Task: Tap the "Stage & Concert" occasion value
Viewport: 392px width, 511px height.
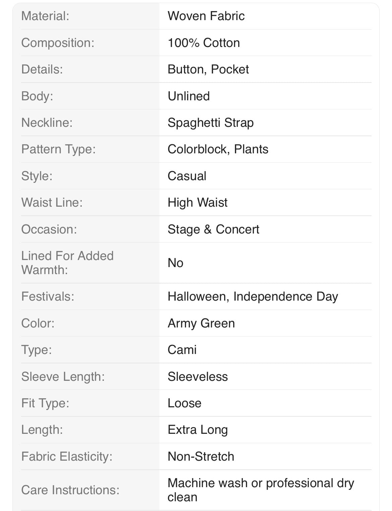Action: coord(213,229)
